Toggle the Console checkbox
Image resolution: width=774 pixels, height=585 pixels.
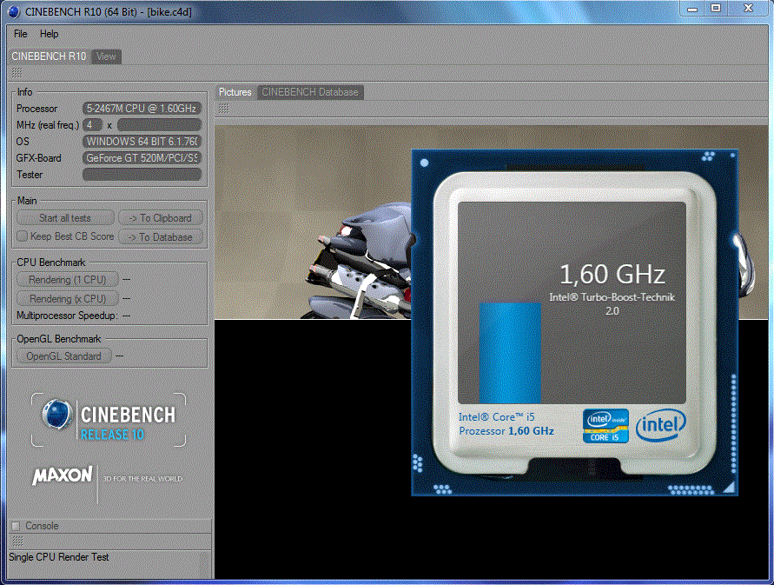click(x=16, y=526)
